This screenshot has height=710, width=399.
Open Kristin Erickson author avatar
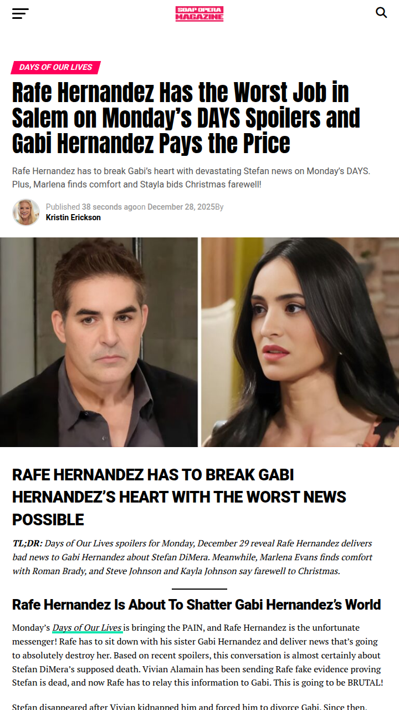click(x=26, y=212)
